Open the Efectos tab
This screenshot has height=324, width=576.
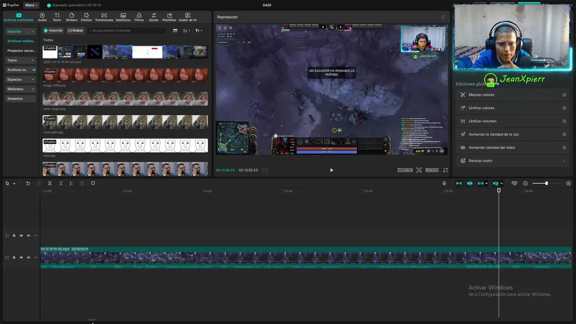86,17
